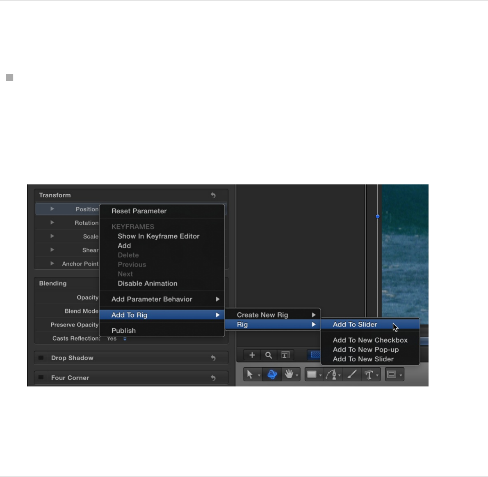Reset the Transform section
Screen dimensions: 488x477
click(213, 195)
